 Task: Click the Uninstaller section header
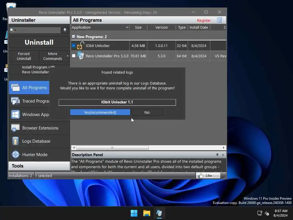click(39, 20)
